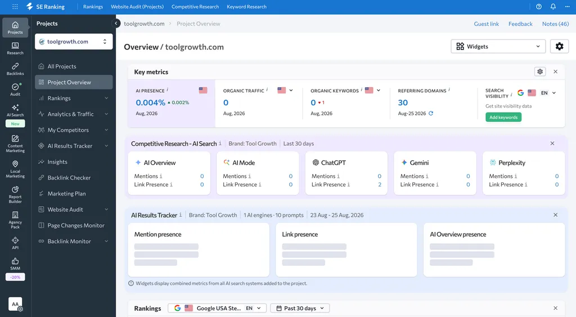
Task: Open Agency Pack in left rail
Action: (x=15, y=220)
